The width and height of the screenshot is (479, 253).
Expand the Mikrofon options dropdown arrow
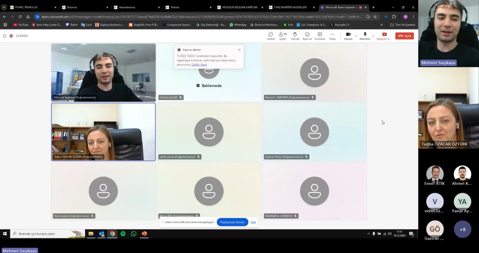coord(373,36)
